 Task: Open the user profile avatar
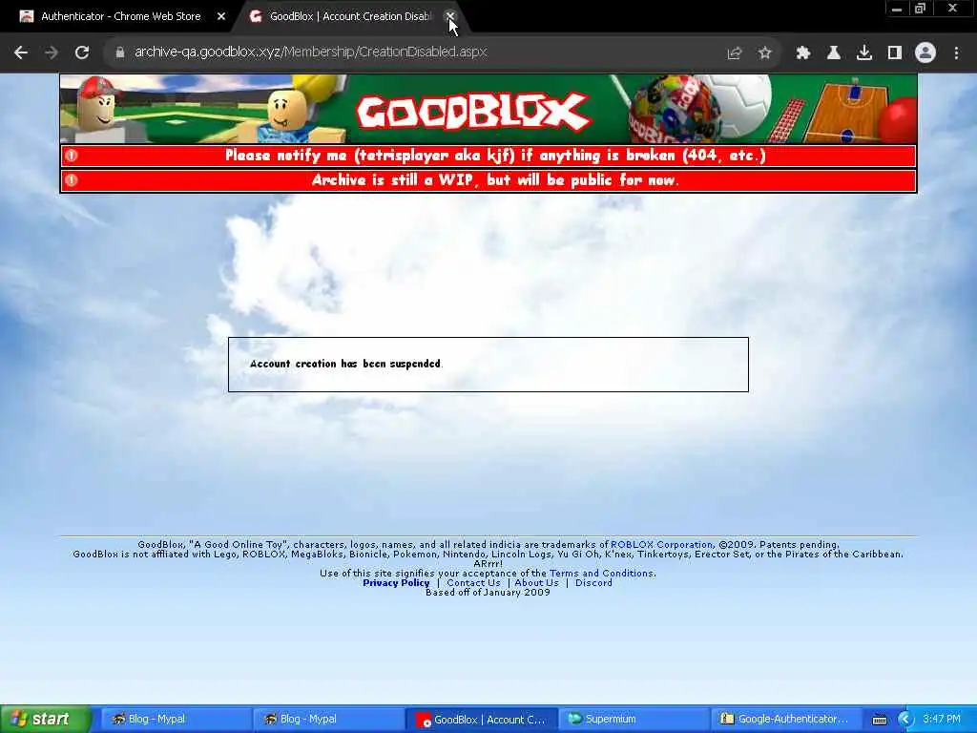(925, 53)
